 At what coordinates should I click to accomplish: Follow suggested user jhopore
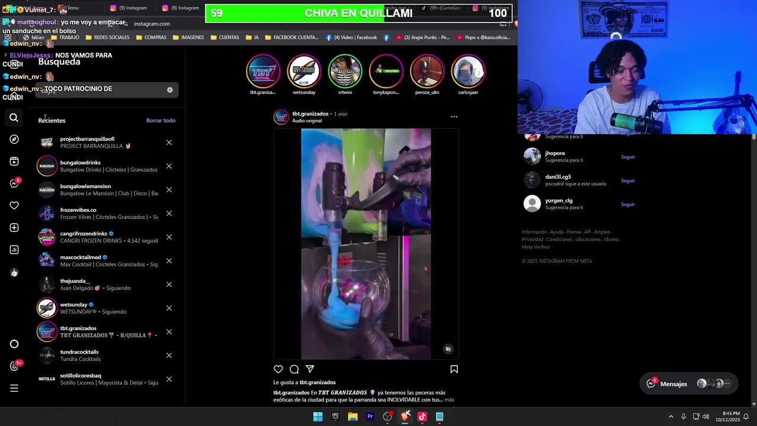tap(627, 157)
